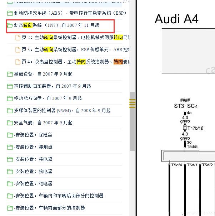Open -安装位置：车箱内和车辆后面部分的控制器
The image size is (215, 216).
point(59,196)
